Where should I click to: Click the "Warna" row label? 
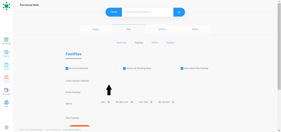[69, 103]
